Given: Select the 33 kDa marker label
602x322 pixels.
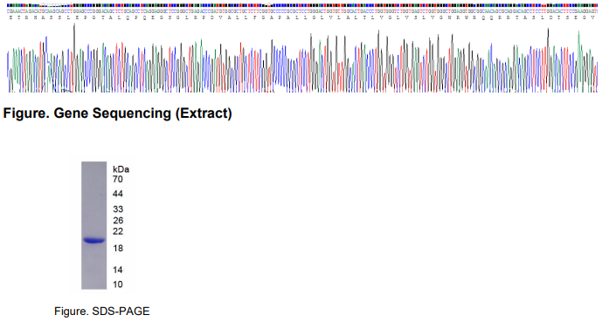Looking at the screenshot, I should 117,209.
